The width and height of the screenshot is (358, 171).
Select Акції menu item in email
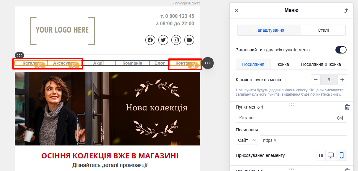tap(98, 63)
